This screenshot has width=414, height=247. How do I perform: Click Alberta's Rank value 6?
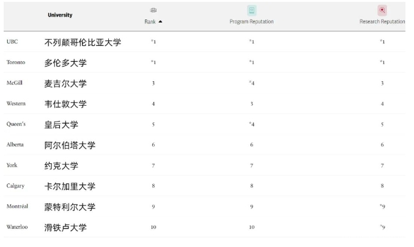(153, 145)
